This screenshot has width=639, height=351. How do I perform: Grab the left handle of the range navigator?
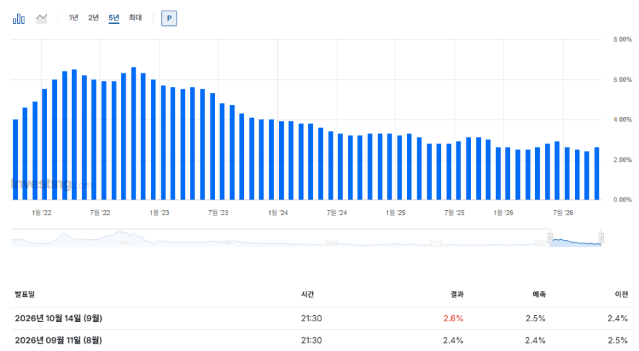[550, 238]
